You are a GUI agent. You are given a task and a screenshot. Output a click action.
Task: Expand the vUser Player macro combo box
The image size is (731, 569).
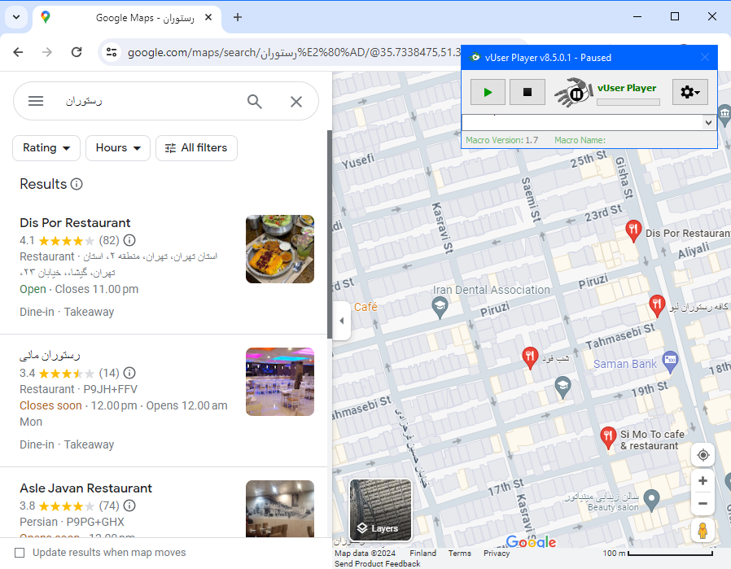tap(708, 123)
